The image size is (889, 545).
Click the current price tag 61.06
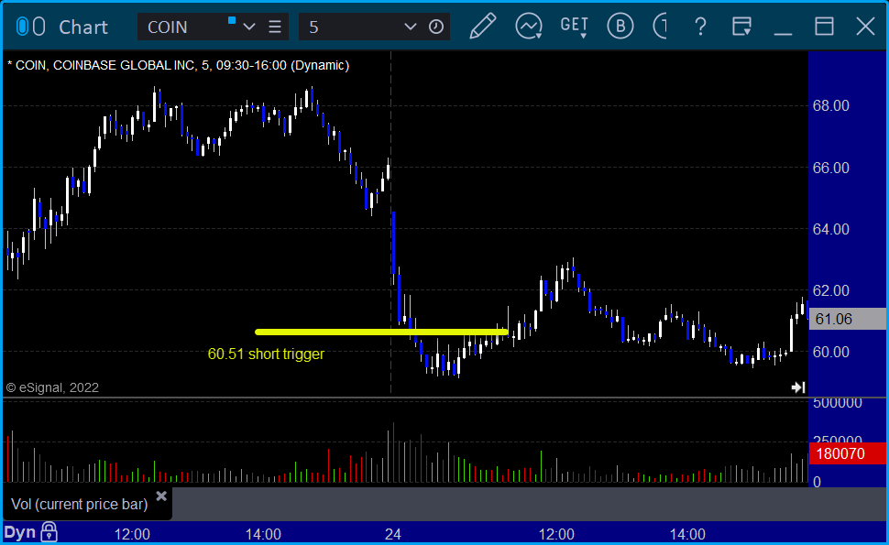pyautogui.click(x=847, y=319)
